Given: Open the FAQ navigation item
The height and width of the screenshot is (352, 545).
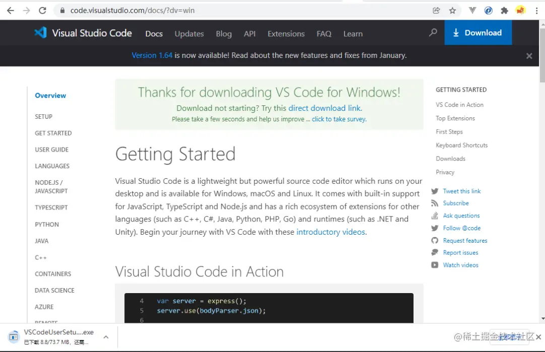Looking at the screenshot, I should click(x=324, y=34).
